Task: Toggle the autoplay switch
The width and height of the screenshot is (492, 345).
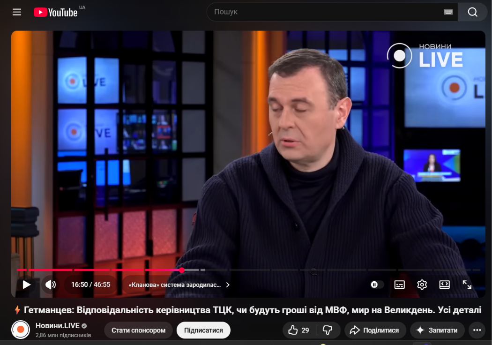Action: (x=377, y=285)
